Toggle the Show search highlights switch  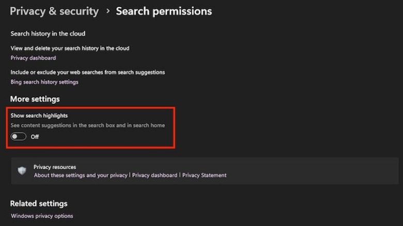tap(19, 137)
